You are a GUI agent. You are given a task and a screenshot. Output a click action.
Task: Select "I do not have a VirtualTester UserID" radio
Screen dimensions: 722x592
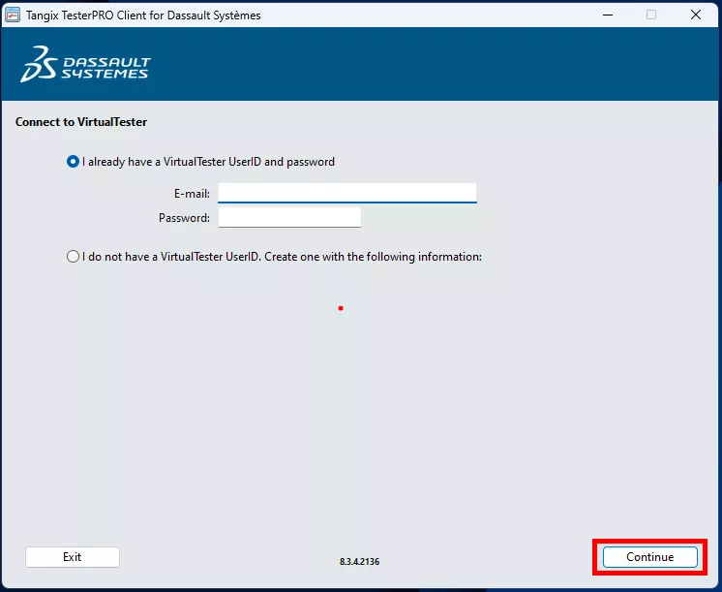(73, 257)
